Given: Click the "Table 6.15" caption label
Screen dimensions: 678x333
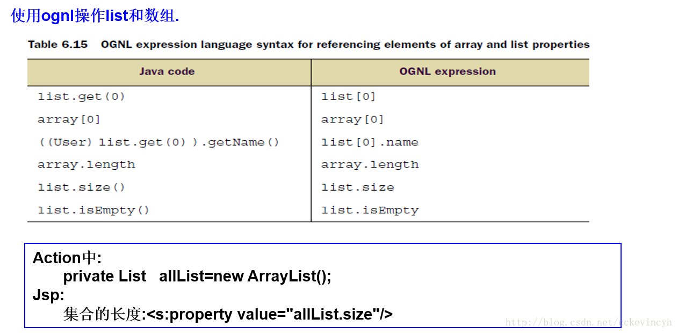Looking at the screenshot, I should click(x=57, y=45).
